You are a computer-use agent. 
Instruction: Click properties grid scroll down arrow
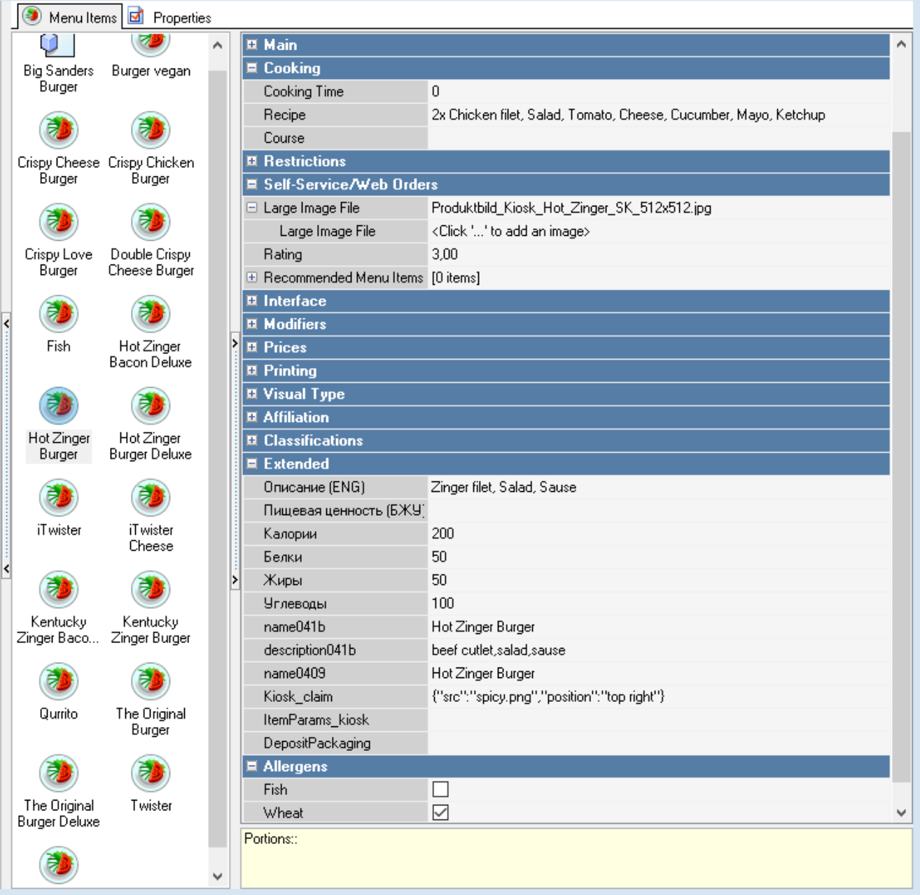point(901,813)
